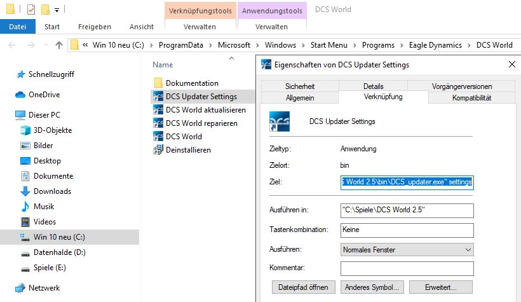This screenshot has width=521, height=302.
Task: Click the Anderes Symbol... button
Action: click(x=372, y=287)
